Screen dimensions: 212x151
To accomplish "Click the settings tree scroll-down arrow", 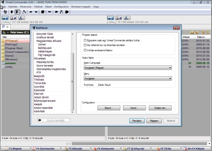I will pyautogui.click(x=72, y=112).
